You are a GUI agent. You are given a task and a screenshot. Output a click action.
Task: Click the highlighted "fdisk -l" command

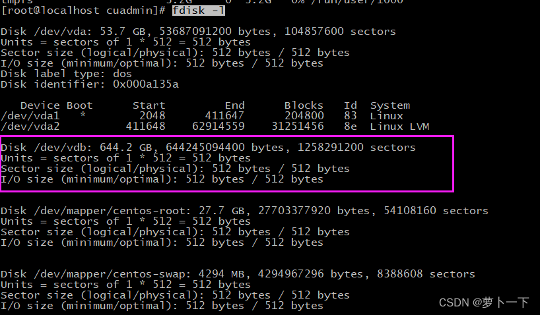(199, 11)
